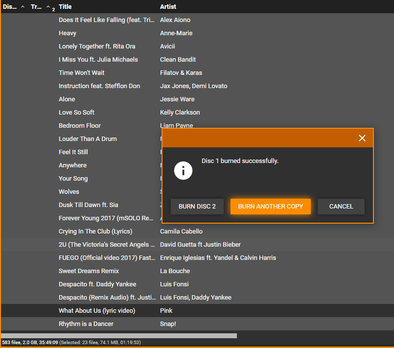Click the artist 'Jax Jones, Demi Lovato'
This screenshot has height=348, width=394.
193,86
